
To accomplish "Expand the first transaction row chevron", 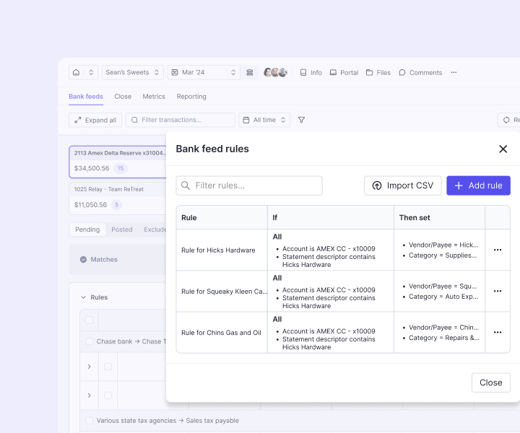I will coord(90,367).
